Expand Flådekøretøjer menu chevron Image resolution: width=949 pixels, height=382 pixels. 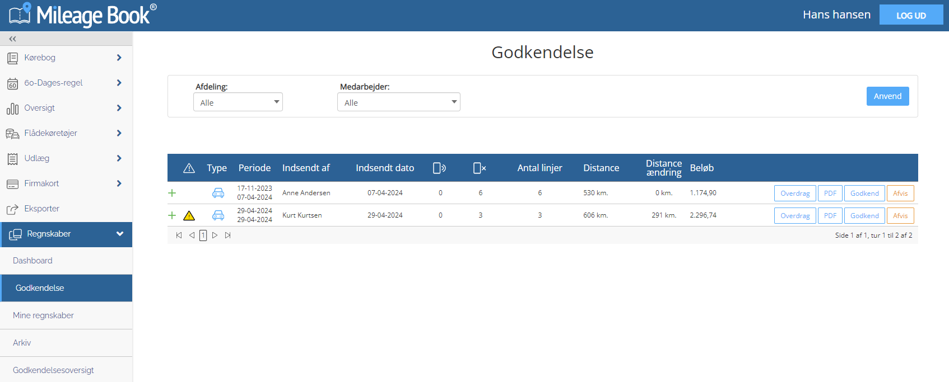coord(119,133)
